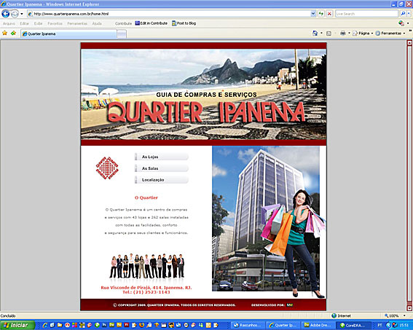
Task: Click the Rua Visconde de Pirajá address text
Action: point(146,288)
